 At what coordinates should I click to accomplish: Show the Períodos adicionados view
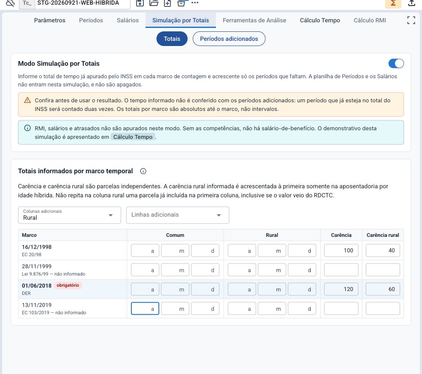pos(229,39)
